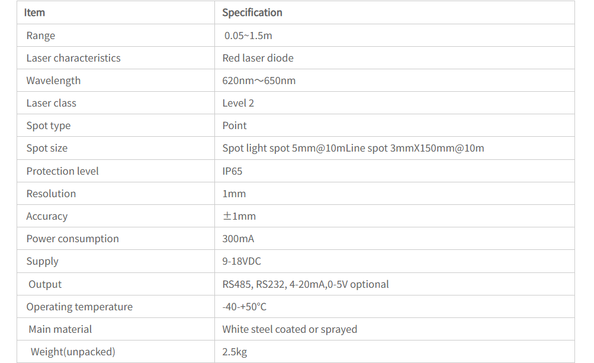Screen dimensions: 594x363
Task: Click the 'Item' column header
Action: (x=34, y=12)
